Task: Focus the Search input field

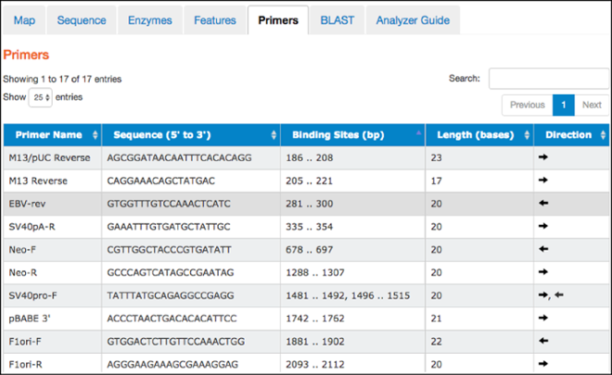Action: 547,79
